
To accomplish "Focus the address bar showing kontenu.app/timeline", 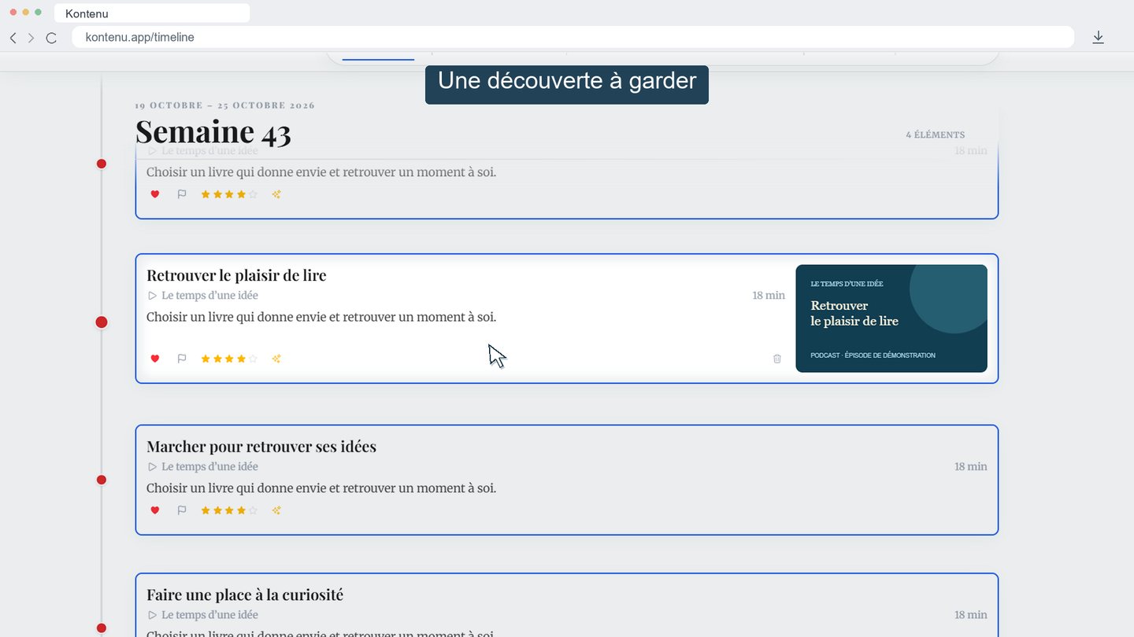I will (573, 37).
